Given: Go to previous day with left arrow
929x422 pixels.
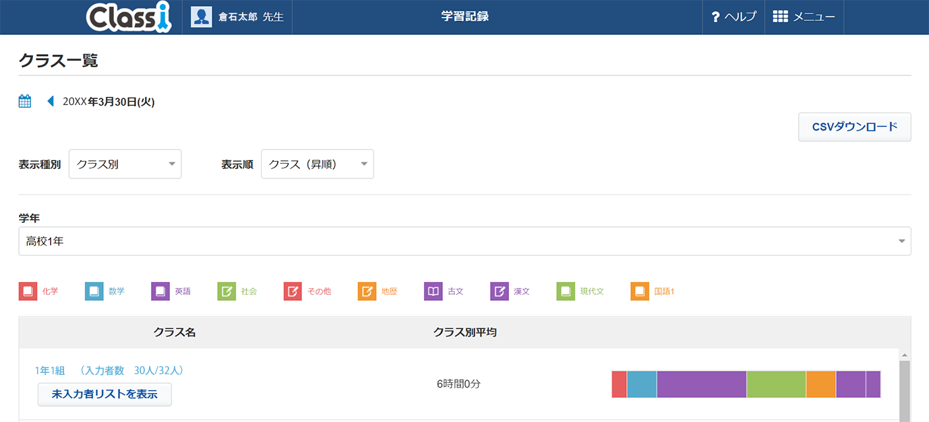Looking at the screenshot, I should tap(50, 102).
